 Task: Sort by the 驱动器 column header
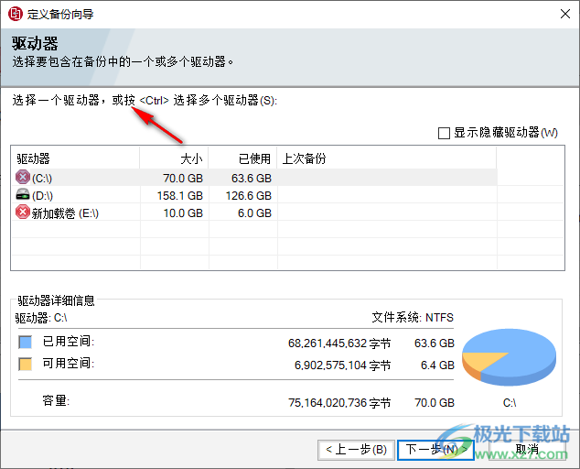75,158
